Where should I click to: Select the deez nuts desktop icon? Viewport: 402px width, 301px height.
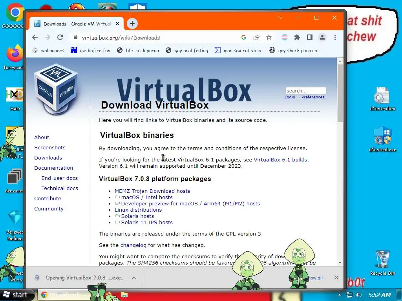click(x=15, y=181)
